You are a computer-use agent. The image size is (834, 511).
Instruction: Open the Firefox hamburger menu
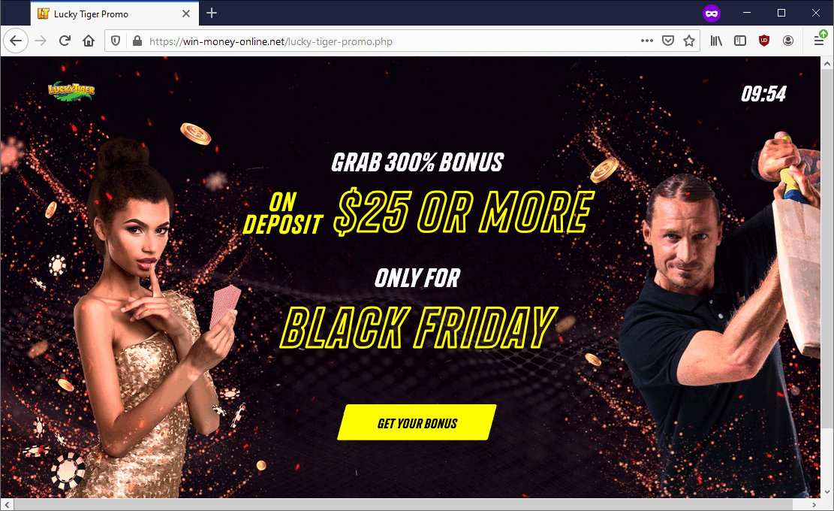click(819, 41)
